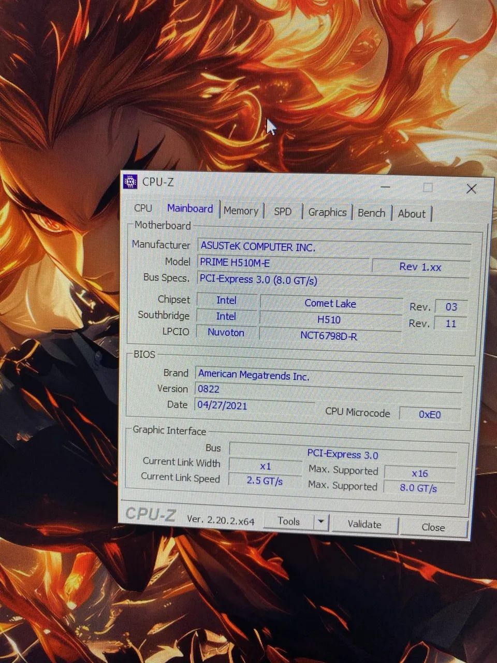Image resolution: width=497 pixels, height=663 pixels.
Task: Click the version text Ver. 2.20.2.x64
Action: coord(221,520)
